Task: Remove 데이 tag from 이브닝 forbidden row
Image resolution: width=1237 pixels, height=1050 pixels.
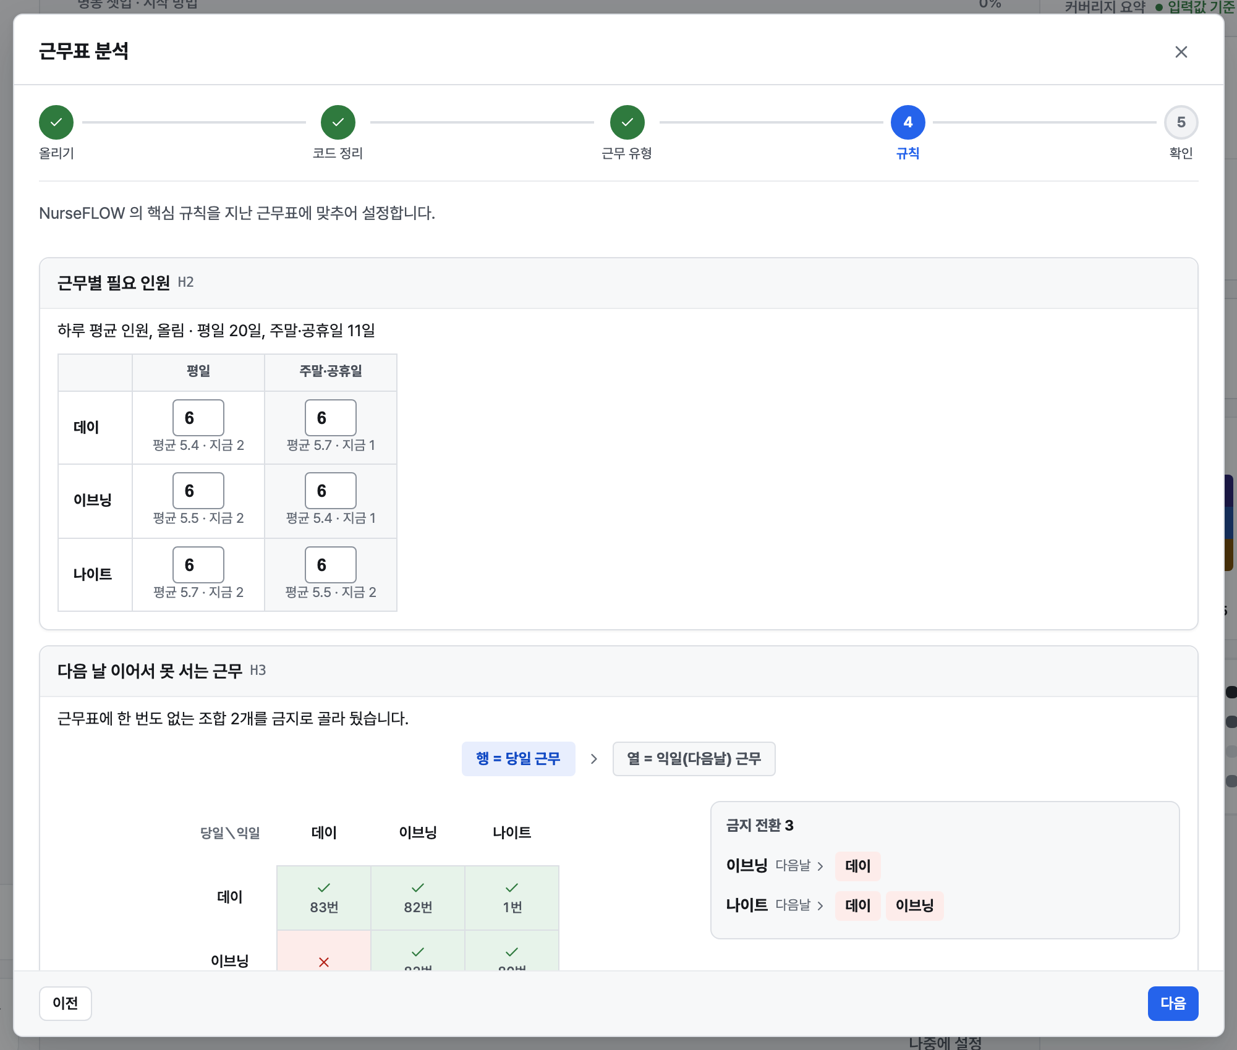Action: pyautogui.click(x=858, y=866)
